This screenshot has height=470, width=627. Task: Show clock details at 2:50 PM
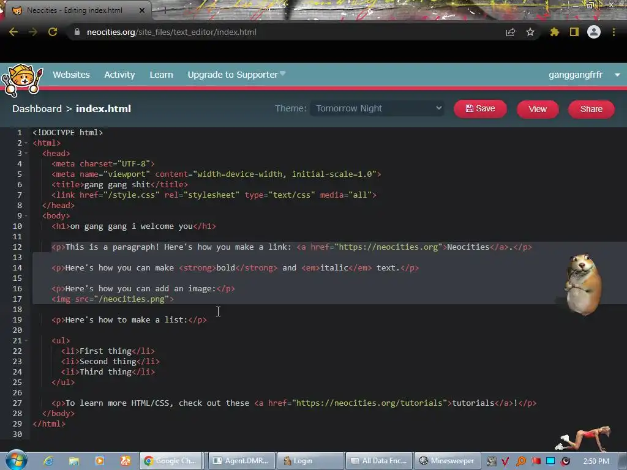(596, 461)
